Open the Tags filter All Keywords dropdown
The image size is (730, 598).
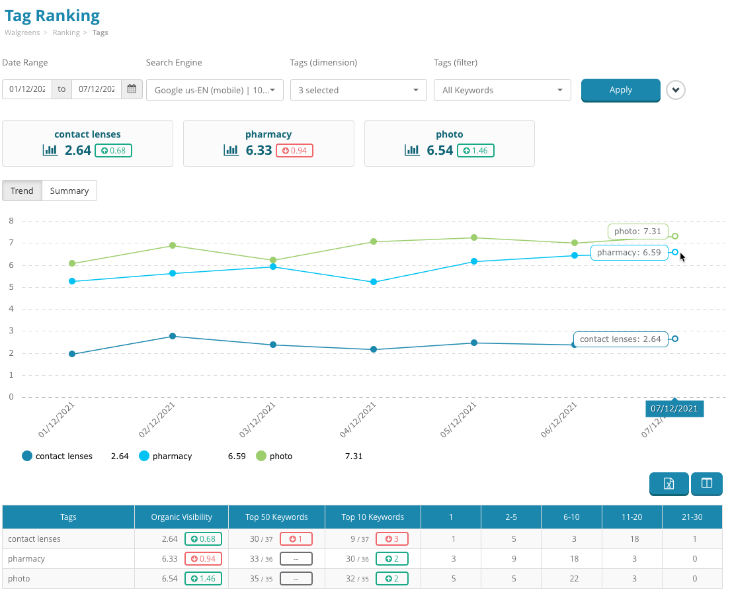click(502, 90)
